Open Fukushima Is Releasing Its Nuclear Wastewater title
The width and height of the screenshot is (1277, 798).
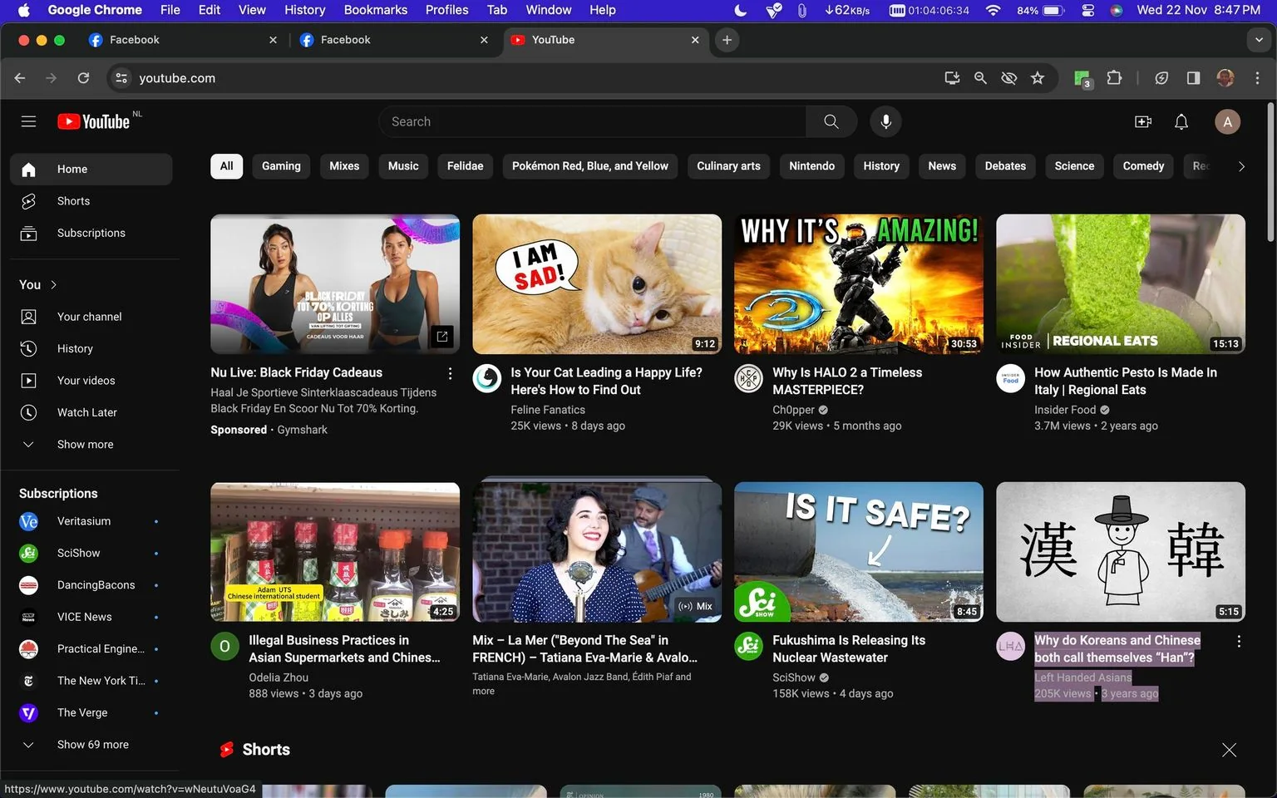pos(849,649)
